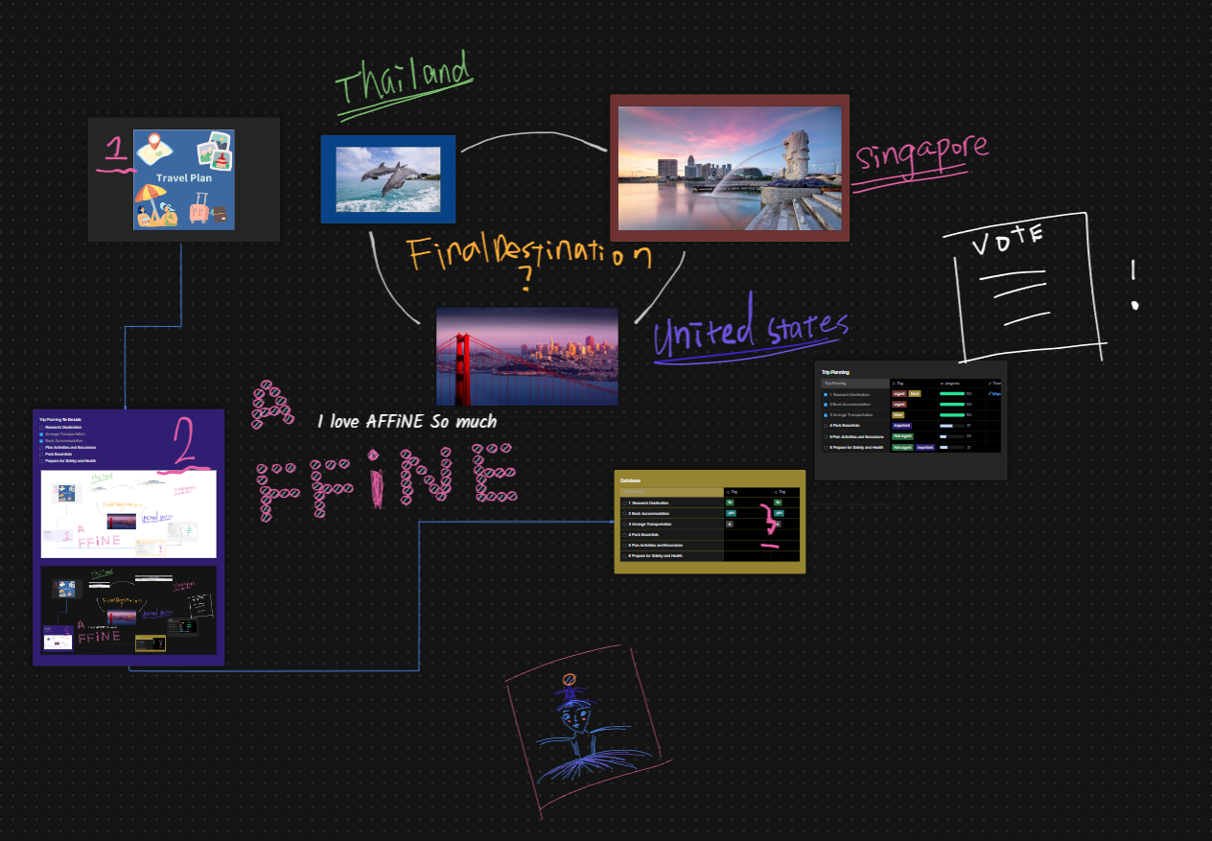
Task: Click 'urgent' tag on Book Accommodation row
Action: [899, 405]
